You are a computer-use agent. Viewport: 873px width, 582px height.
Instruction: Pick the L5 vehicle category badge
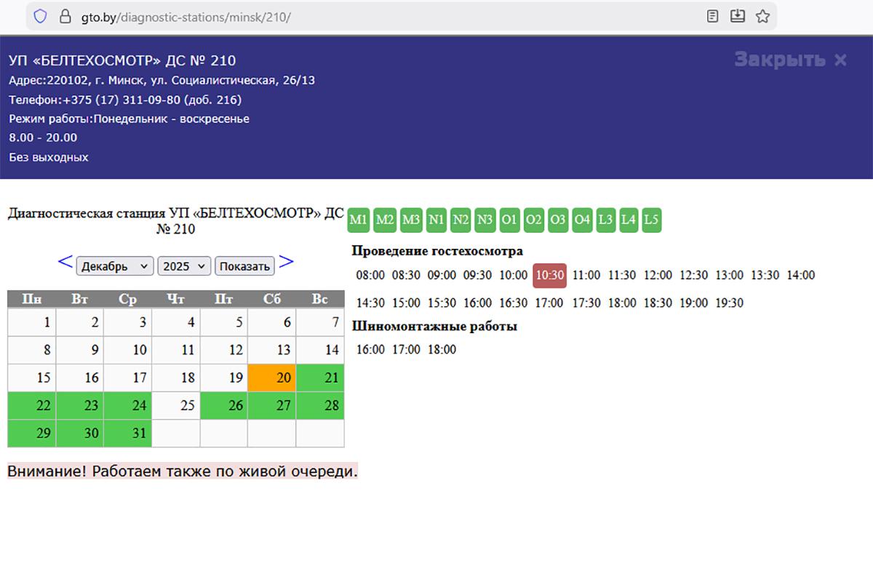(x=652, y=220)
